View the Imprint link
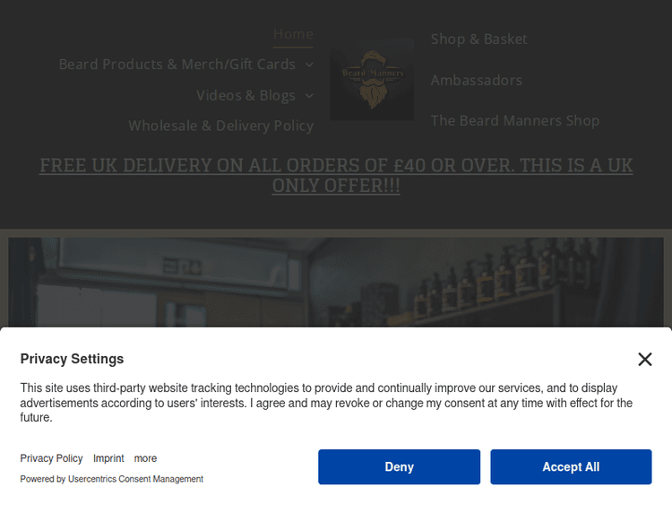 click(108, 458)
